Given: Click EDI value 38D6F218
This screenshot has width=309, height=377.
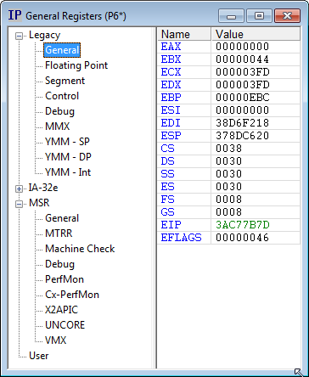Looking at the screenshot, I should point(243,123).
